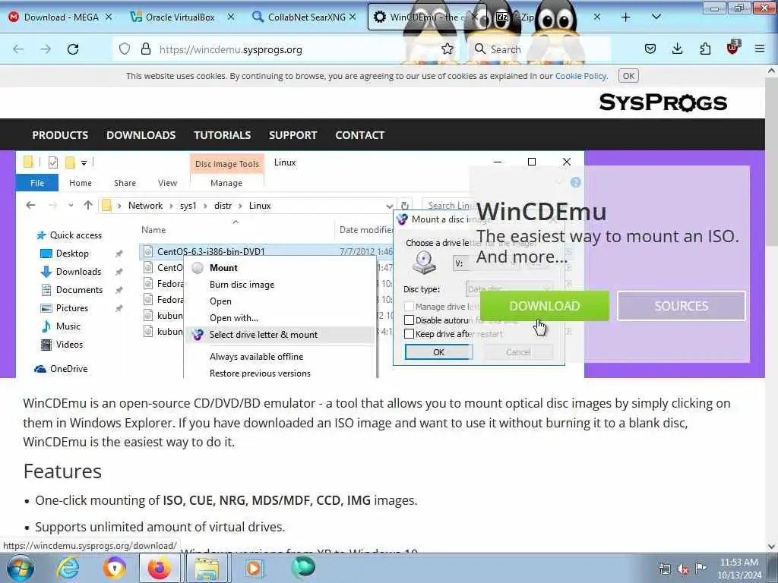Open the Action Center flag tray icon

click(701, 568)
